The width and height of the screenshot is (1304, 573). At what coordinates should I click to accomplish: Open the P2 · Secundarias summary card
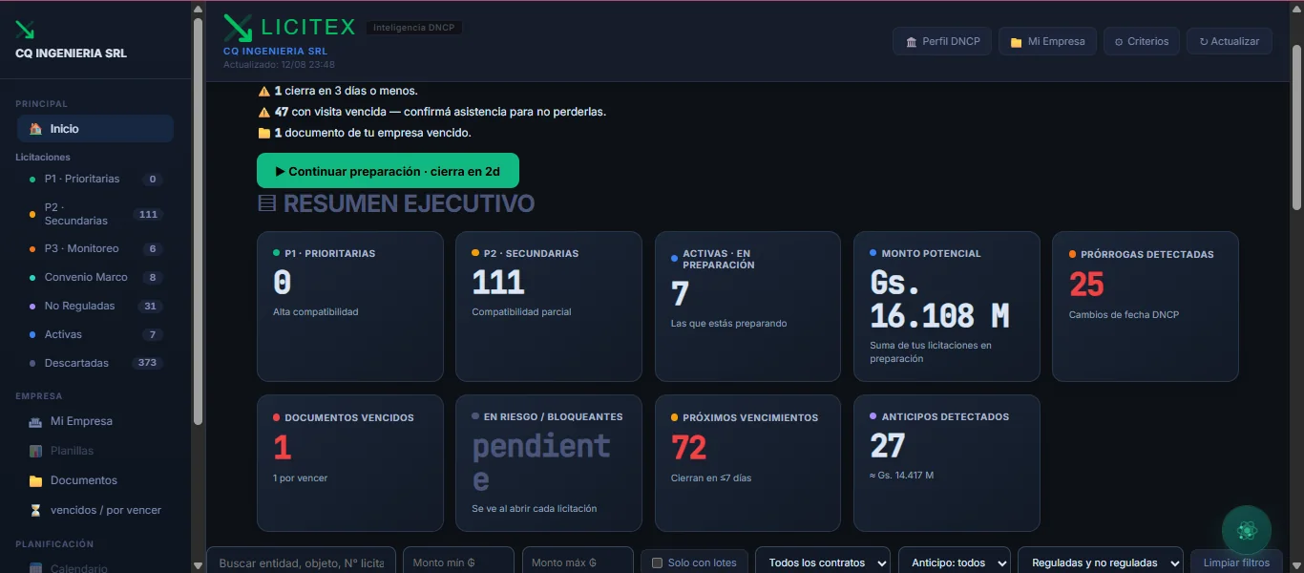pyautogui.click(x=549, y=307)
